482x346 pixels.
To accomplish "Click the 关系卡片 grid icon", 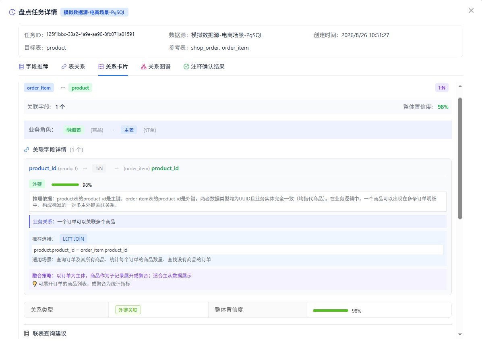I will (x=101, y=67).
